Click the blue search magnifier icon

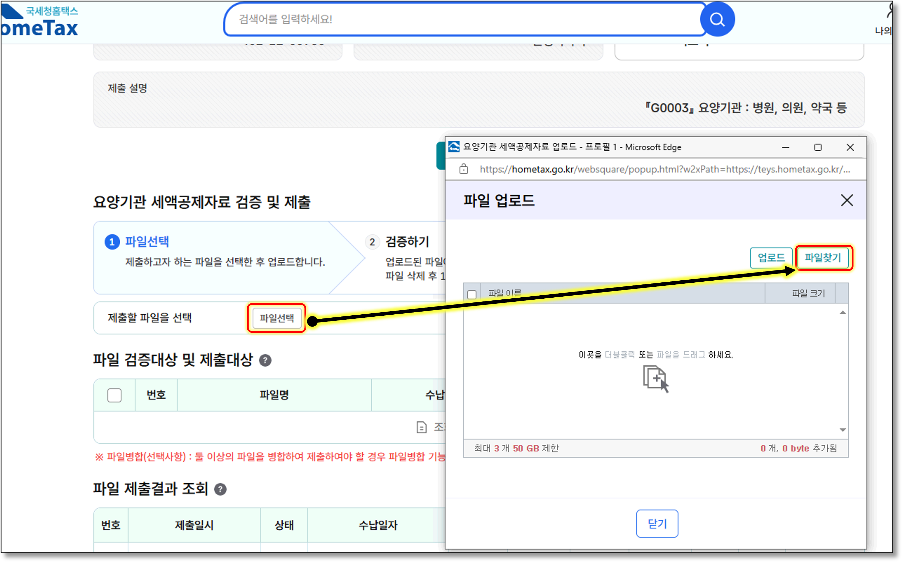point(717,19)
